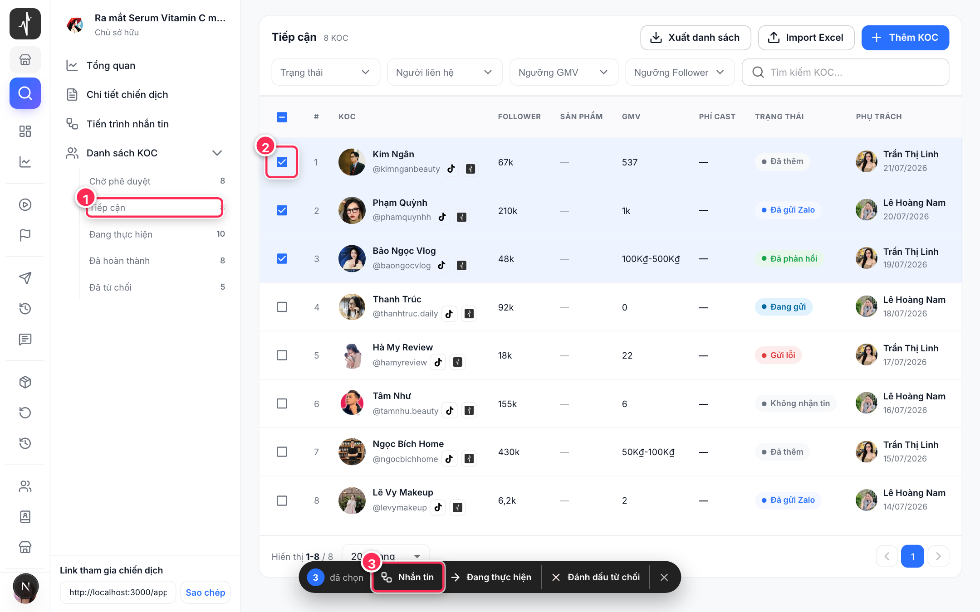
Task: Open the package box icon in sidebar
Action: click(25, 382)
